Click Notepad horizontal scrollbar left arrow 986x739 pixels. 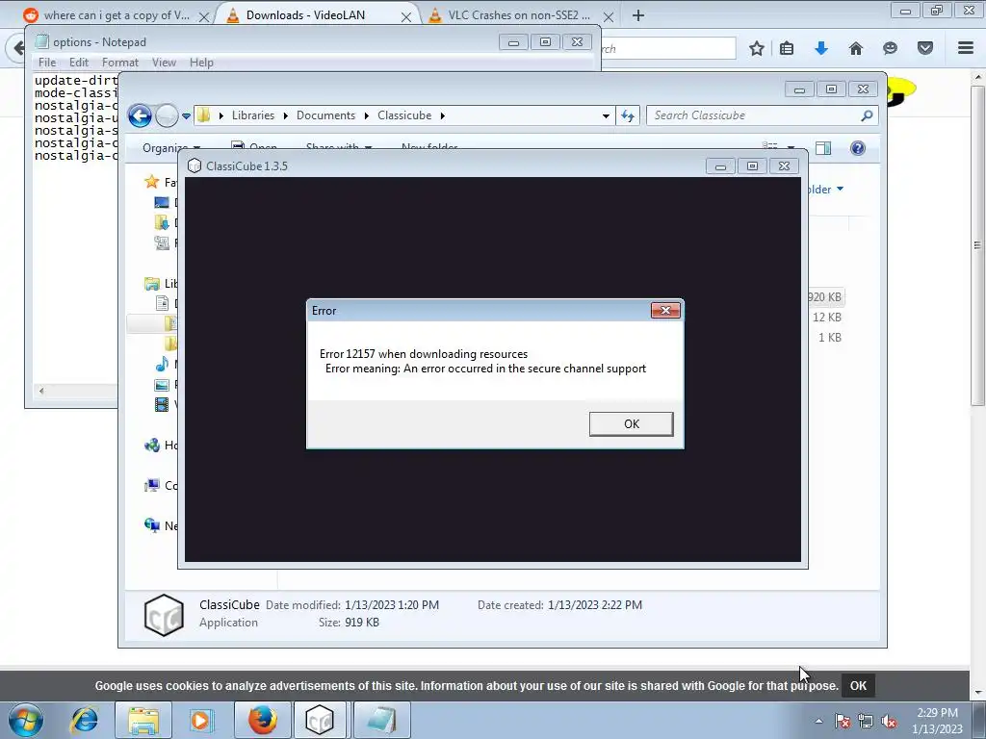(40, 391)
